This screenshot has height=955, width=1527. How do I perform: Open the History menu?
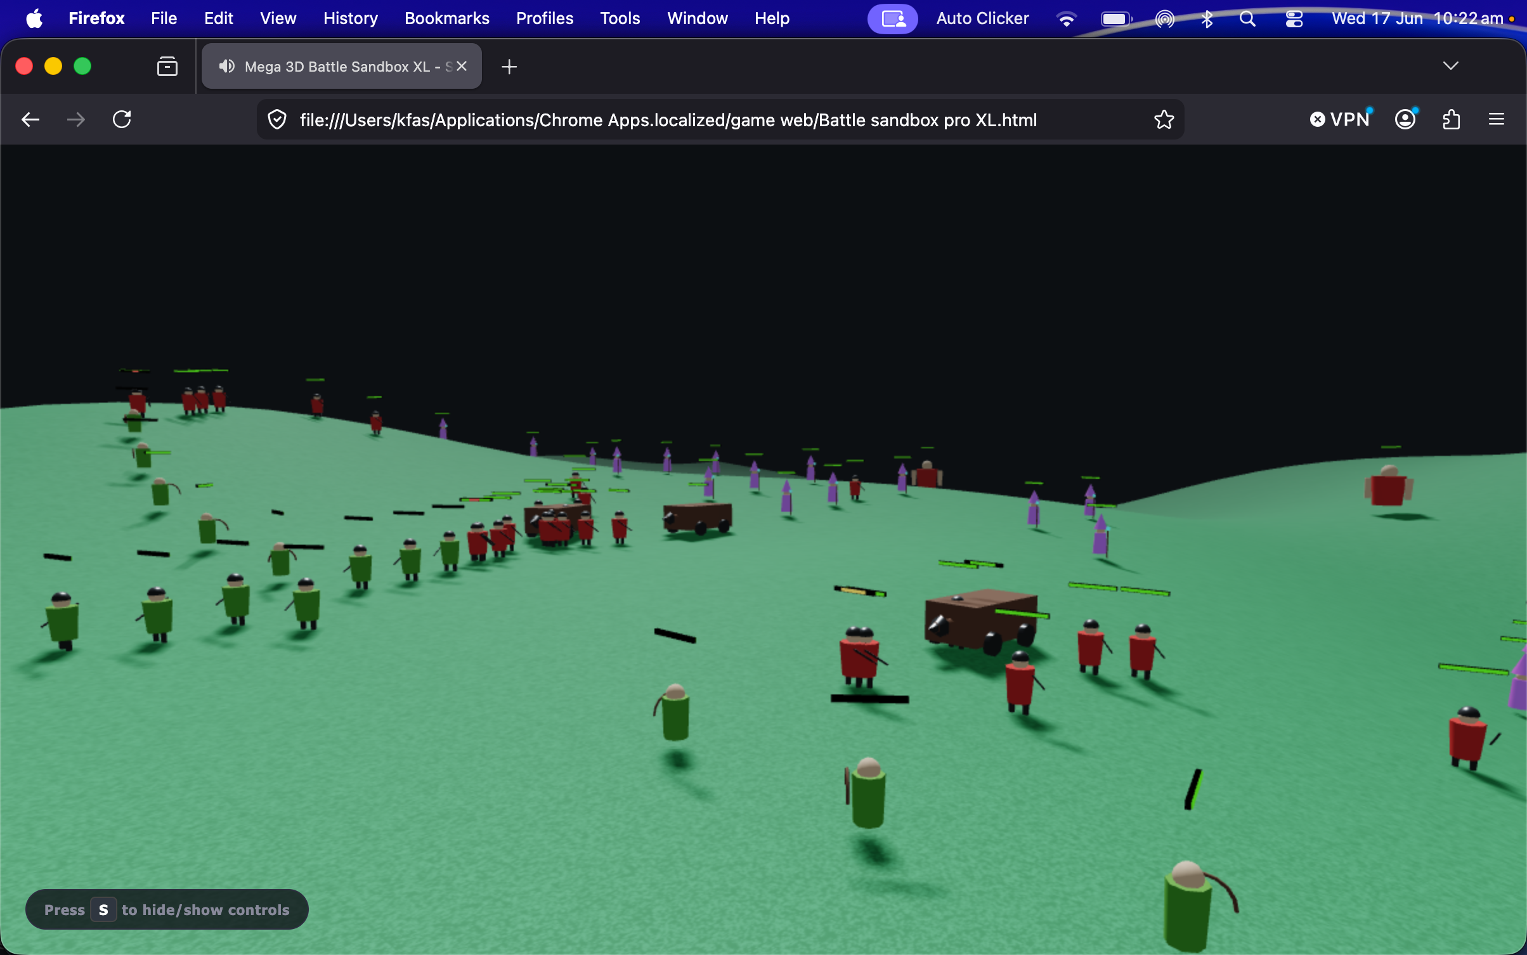[350, 18]
